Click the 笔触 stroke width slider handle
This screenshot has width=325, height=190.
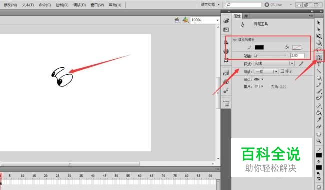pos(255,55)
